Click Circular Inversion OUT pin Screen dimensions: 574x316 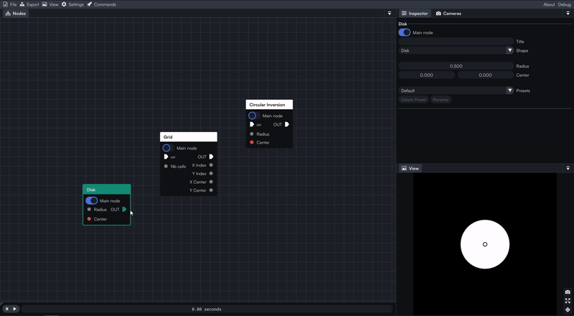286,124
